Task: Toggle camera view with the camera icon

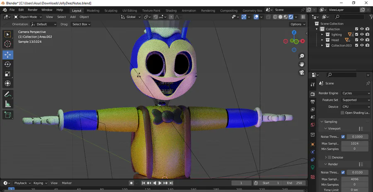Action: [302, 72]
